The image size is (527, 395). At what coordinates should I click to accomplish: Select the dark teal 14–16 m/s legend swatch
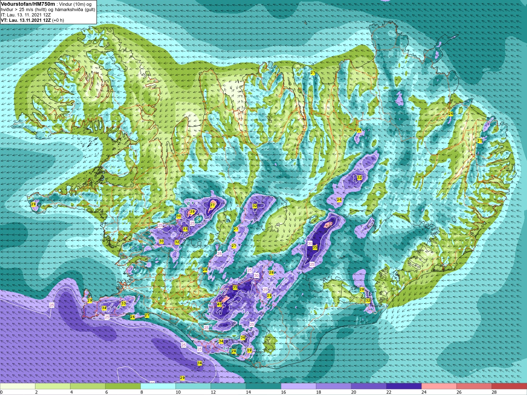(x=263, y=386)
